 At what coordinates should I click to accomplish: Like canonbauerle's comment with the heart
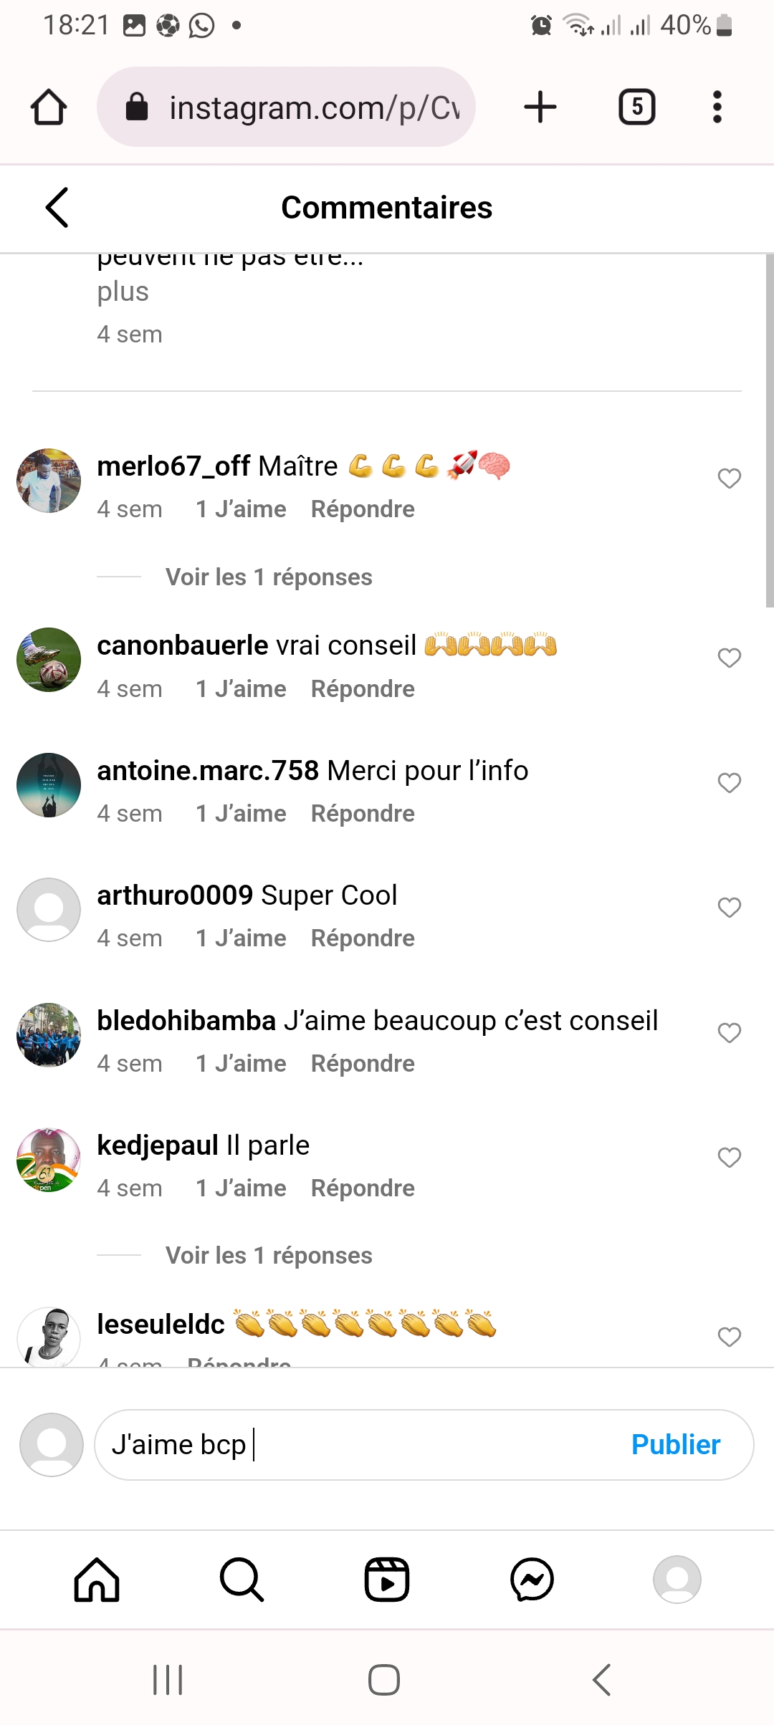729,658
